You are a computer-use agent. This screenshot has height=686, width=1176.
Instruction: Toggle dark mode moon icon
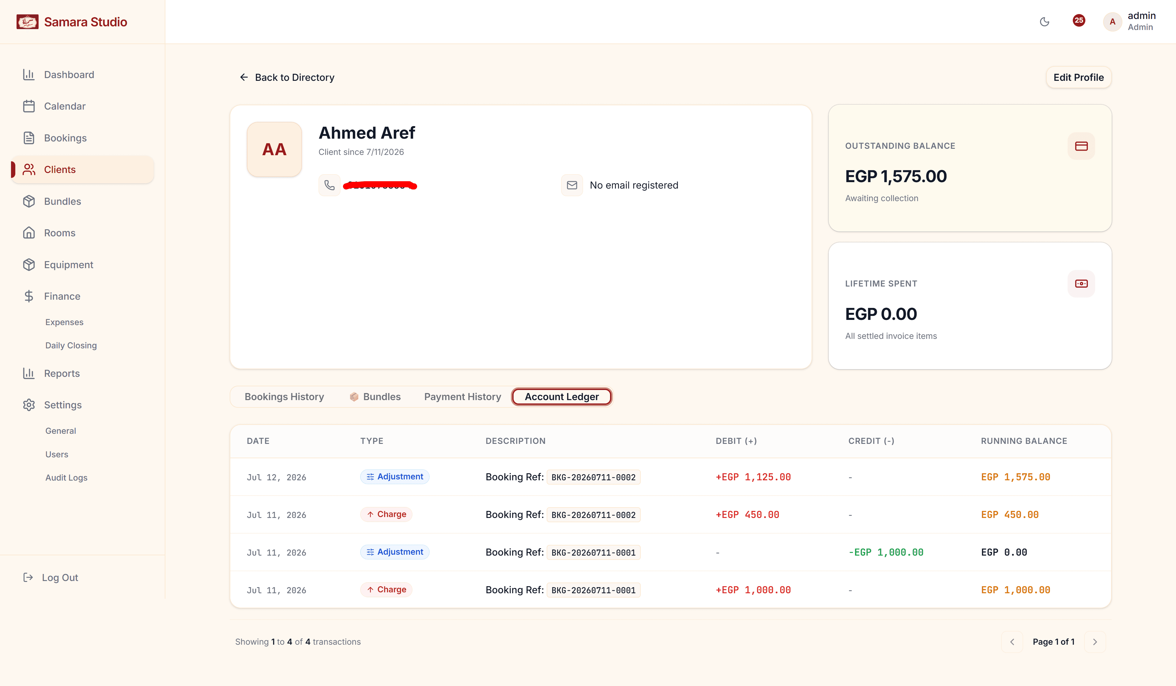1044,21
